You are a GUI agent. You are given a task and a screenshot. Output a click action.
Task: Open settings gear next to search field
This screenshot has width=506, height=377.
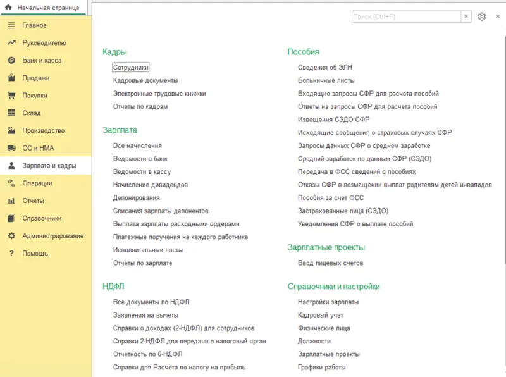tap(482, 16)
